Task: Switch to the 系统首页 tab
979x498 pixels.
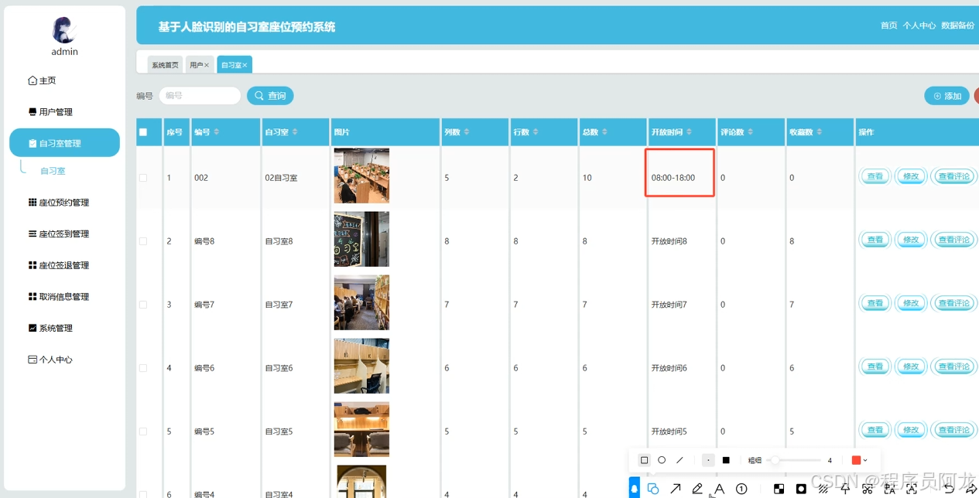Action: 165,65
